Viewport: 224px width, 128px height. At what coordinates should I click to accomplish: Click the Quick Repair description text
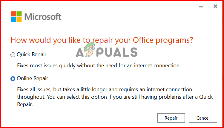(x=99, y=65)
